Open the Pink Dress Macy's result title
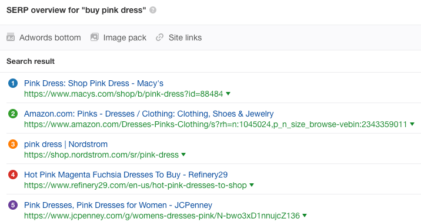This screenshot has height=222, width=421. (93, 83)
